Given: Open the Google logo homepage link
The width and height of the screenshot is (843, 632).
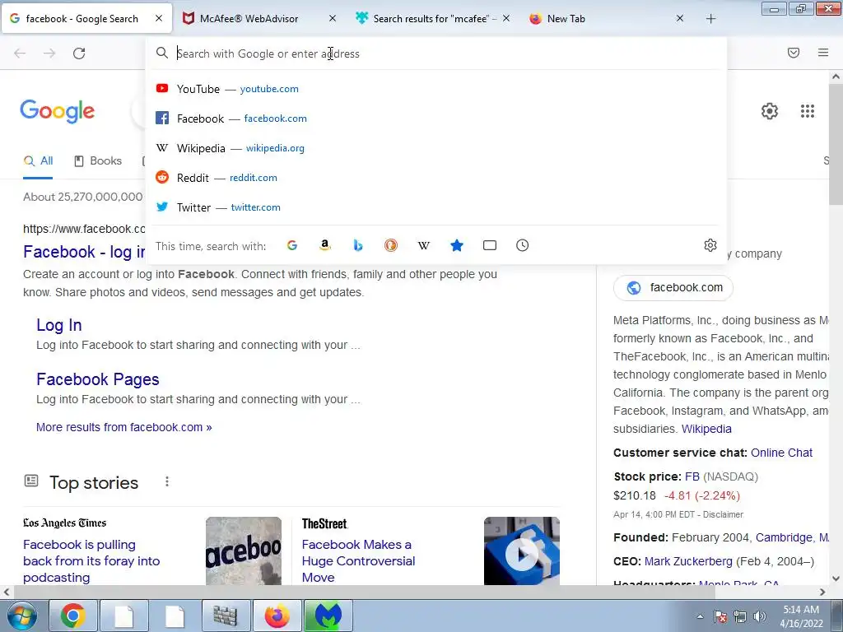Looking at the screenshot, I should pyautogui.click(x=57, y=112).
